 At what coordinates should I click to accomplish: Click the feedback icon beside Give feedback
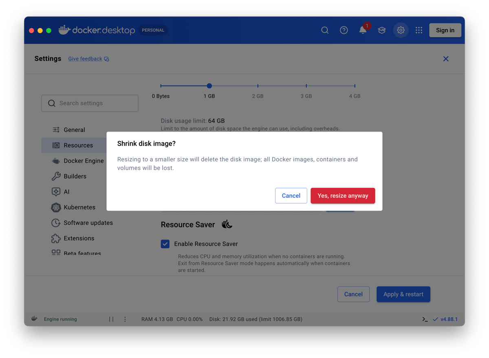(107, 59)
